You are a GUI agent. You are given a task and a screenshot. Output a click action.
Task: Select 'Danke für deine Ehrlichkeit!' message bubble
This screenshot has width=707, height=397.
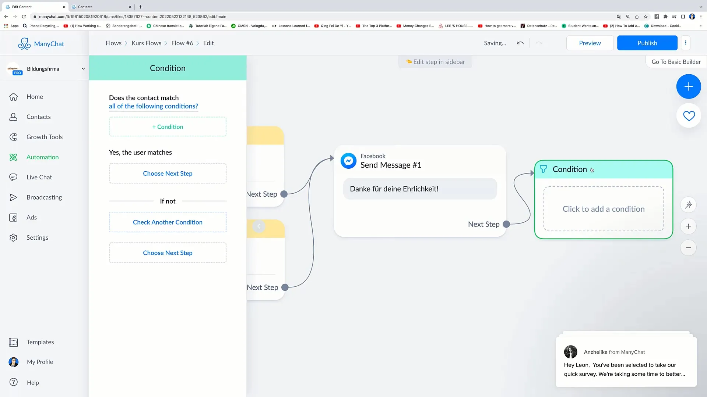(420, 189)
